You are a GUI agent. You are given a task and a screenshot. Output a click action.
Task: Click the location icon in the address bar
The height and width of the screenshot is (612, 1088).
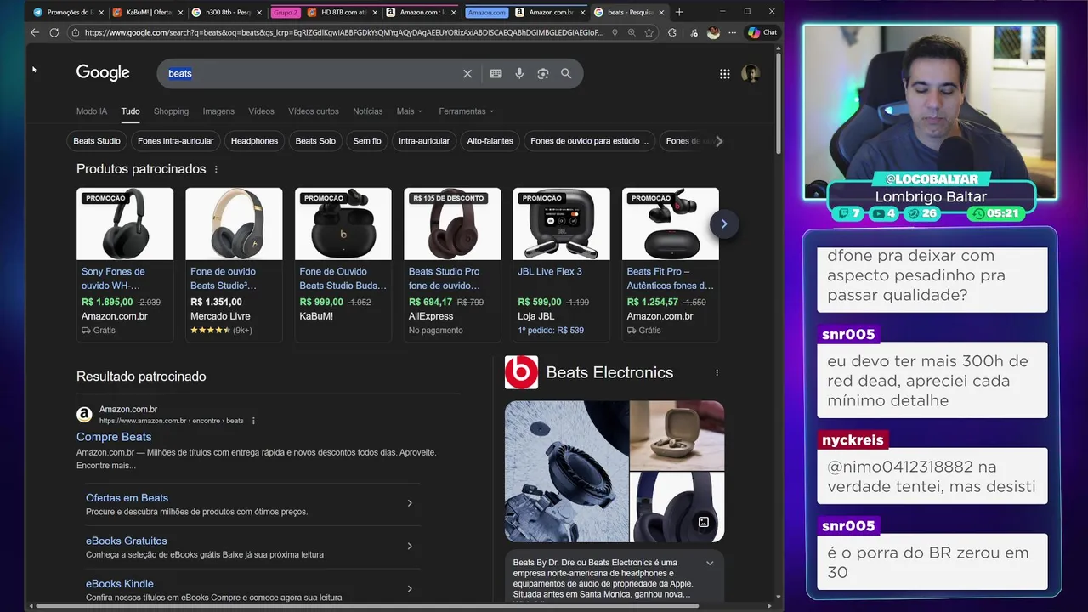pos(615,32)
